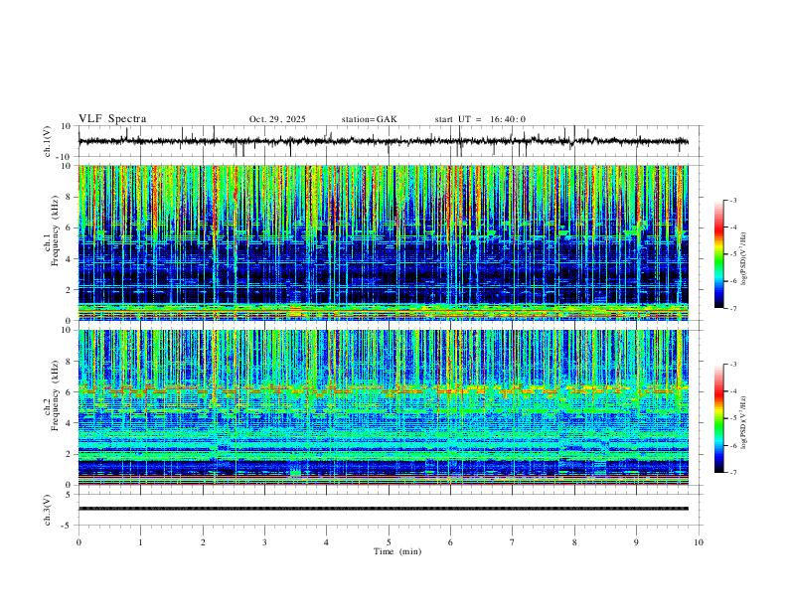Screen dimensions: 787x608
Task: Click the ch.1 spectrogram panel
Action: [x=383, y=242]
